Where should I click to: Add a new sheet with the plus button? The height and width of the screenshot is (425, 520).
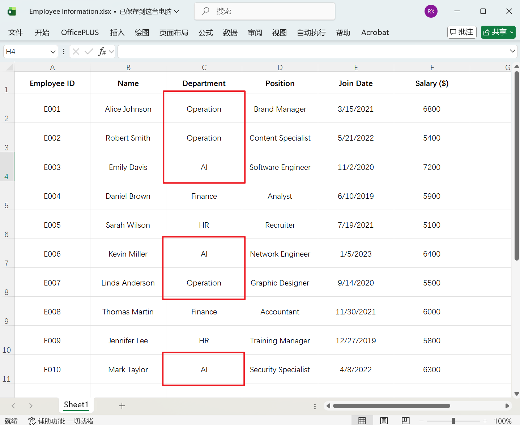point(122,405)
